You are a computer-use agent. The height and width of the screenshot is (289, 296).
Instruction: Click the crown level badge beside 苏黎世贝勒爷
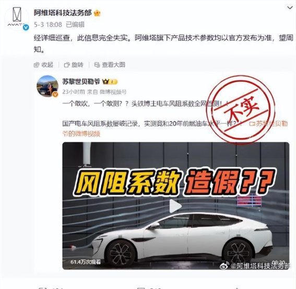(x=110, y=82)
